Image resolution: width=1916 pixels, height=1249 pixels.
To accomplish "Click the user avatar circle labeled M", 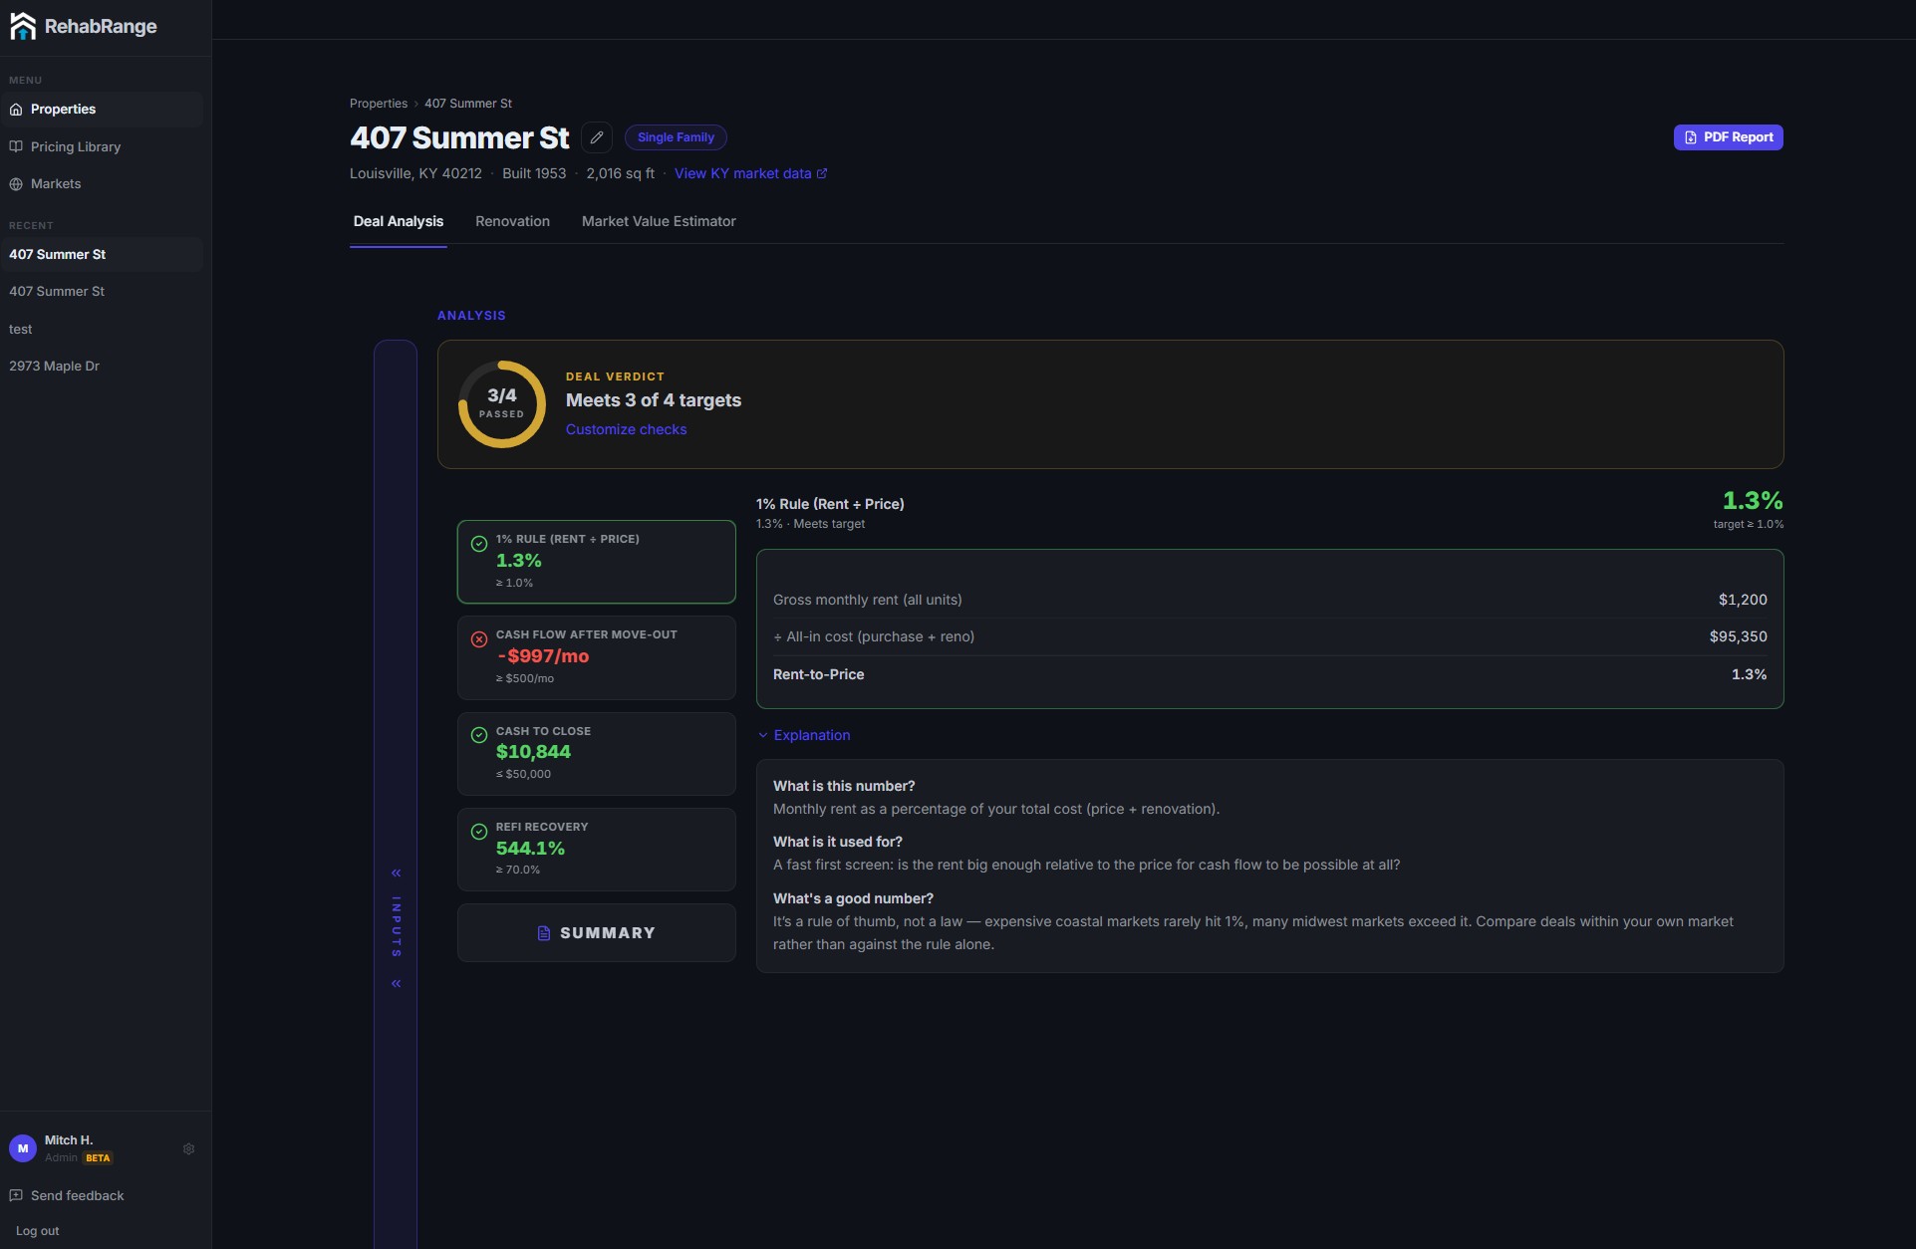I will coord(23,1148).
